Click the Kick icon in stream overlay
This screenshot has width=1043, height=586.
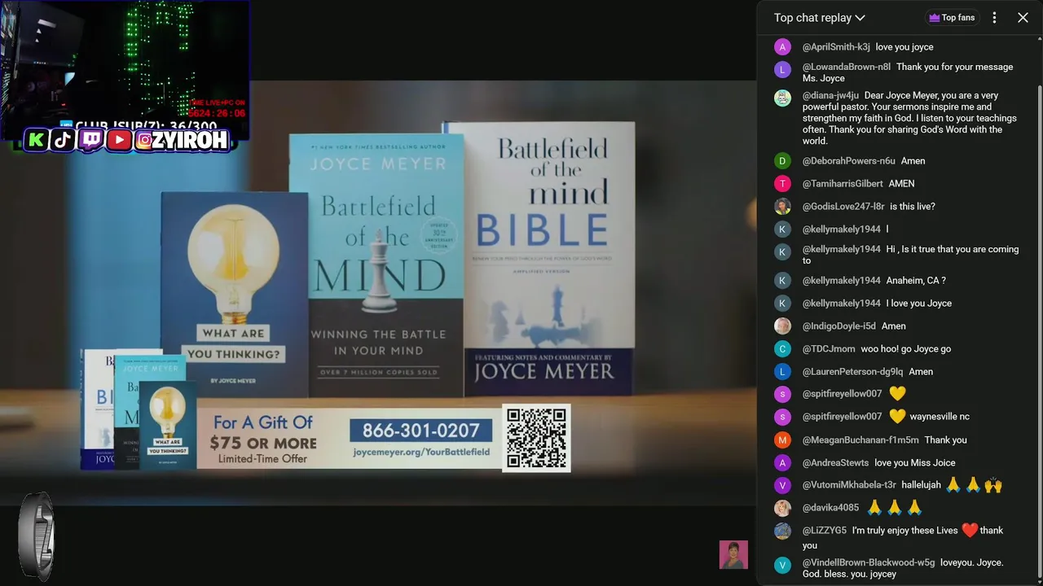click(x=35, y=140)
